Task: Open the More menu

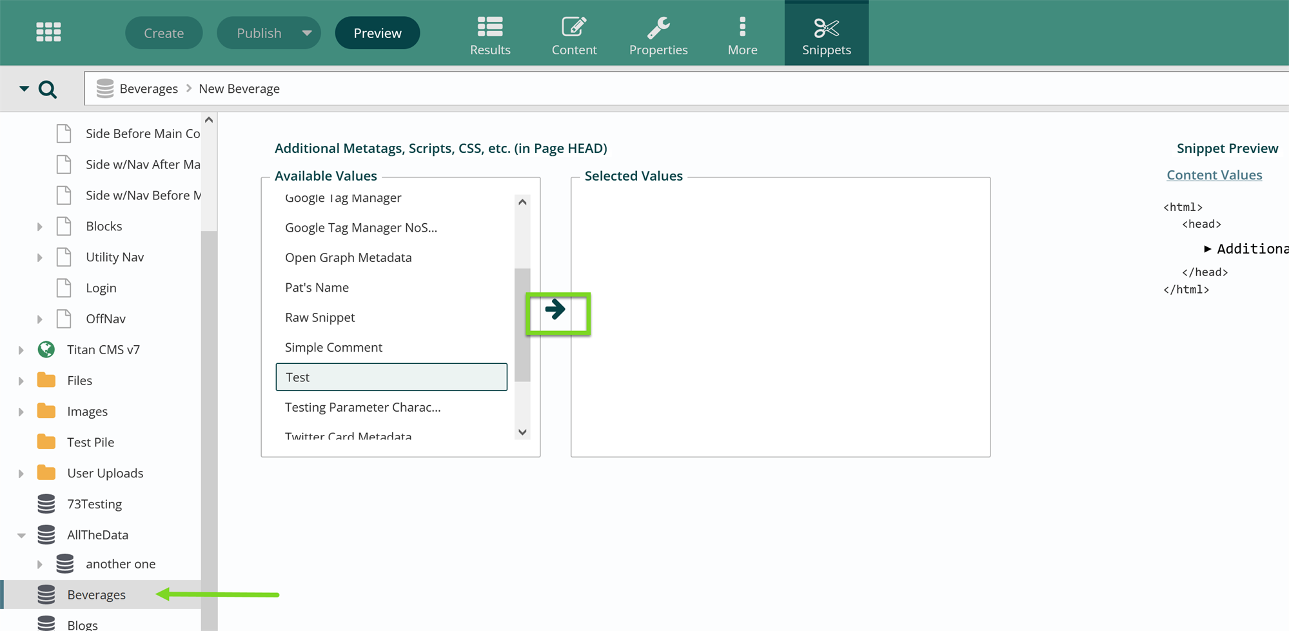Action: pos(742,35)
